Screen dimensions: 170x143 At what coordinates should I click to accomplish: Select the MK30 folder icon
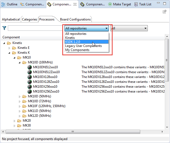pos(19,126)
